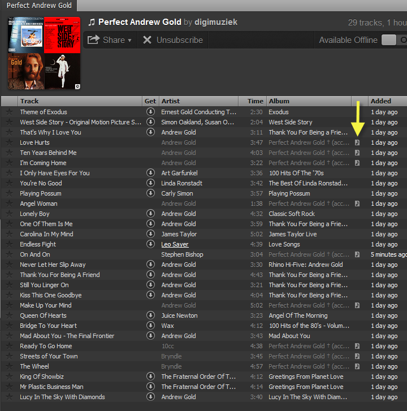Screen dimensions: 407x411
Task: Star the Love Hurts track
Action: coord(10,142)
